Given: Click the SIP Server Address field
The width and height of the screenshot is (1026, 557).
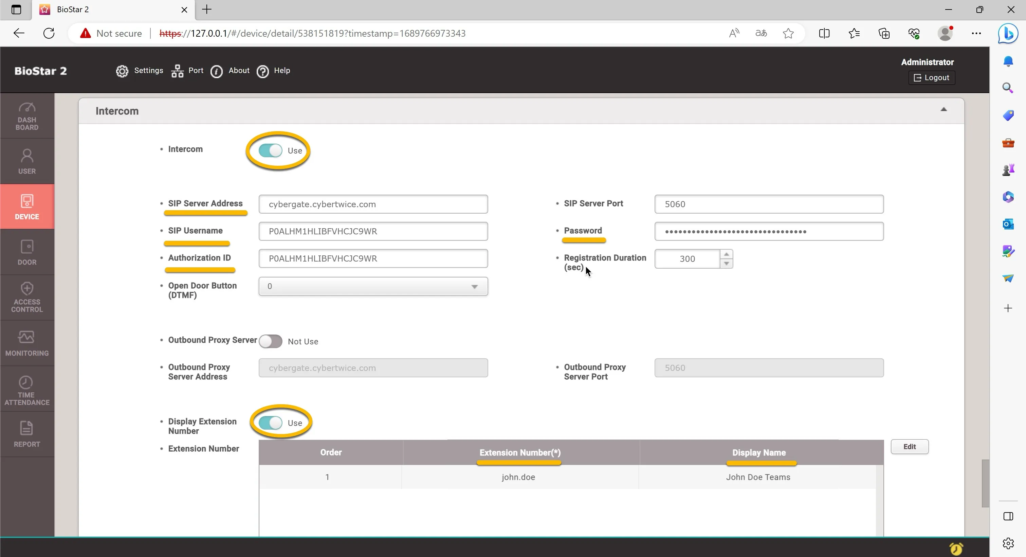Looking at the screenshot, I should pos(373,204).
